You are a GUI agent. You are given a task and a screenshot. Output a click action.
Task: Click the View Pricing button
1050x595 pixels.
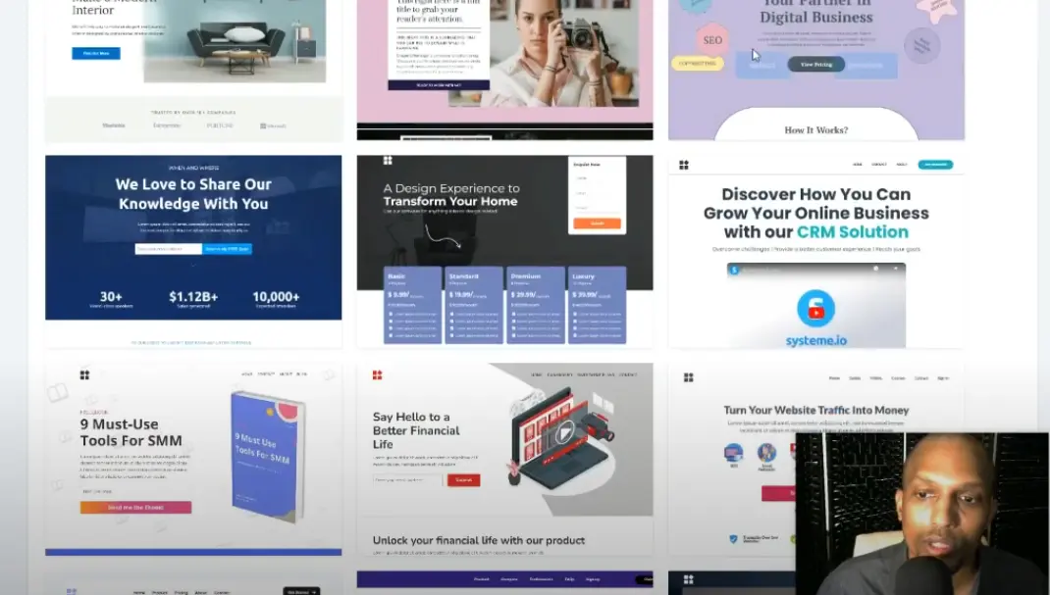click(x=816, y=65)
